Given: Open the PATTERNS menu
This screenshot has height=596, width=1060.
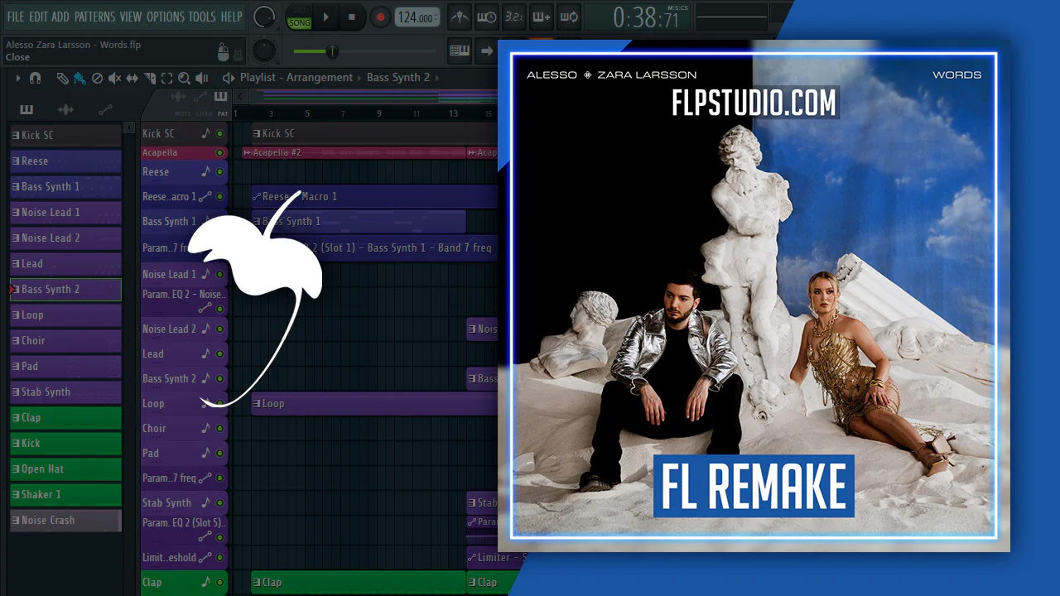Looking at the screenshot, I should tap(95, 17).
